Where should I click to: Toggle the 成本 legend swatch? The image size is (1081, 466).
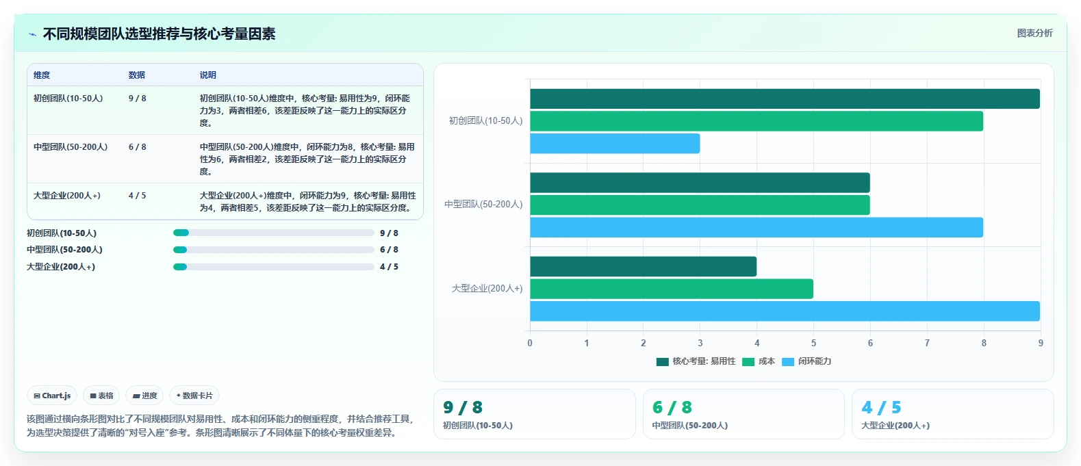click(748, 361)
